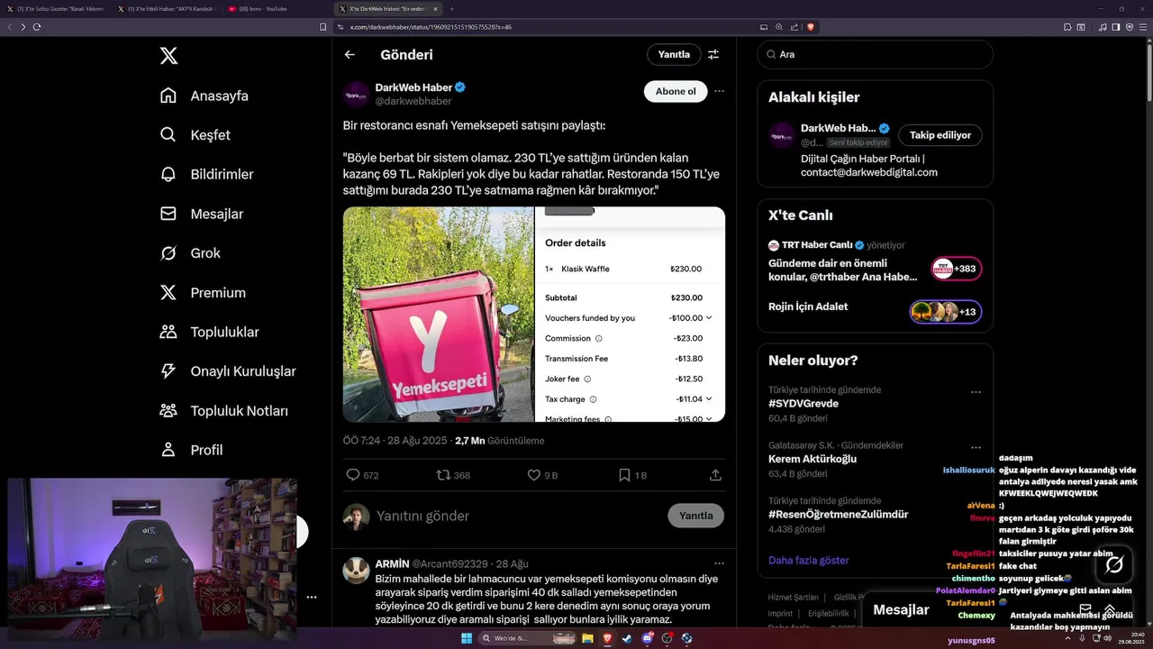Image resolution: width=1153 pixels, height=649 pixels.
Task: Click the Yanıtla button in the post header
Action: pyautogui.click(x=674, y=54)
